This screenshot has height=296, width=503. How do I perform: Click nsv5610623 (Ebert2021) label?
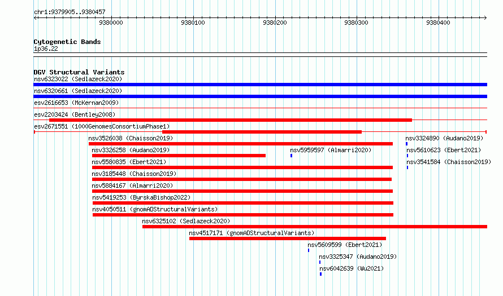point(444,150)
